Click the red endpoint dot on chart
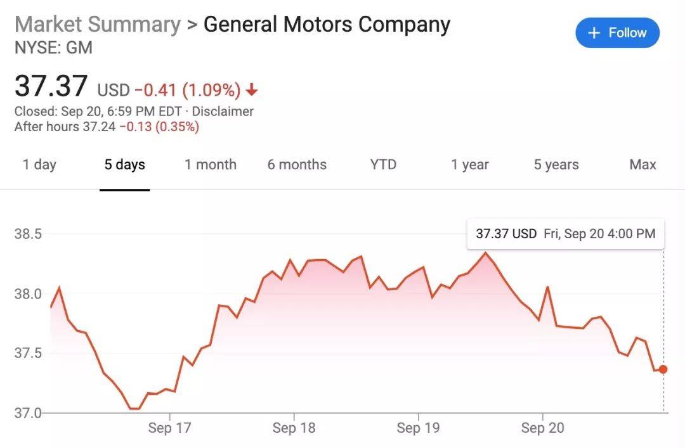 pos(663,369)
